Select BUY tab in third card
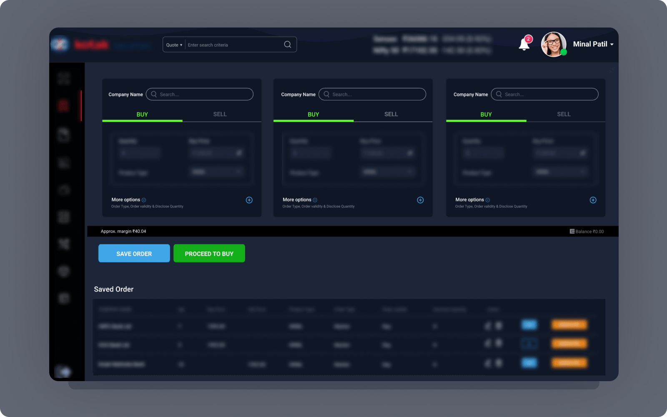The image size is (667, 417). (x=486, y=114)
